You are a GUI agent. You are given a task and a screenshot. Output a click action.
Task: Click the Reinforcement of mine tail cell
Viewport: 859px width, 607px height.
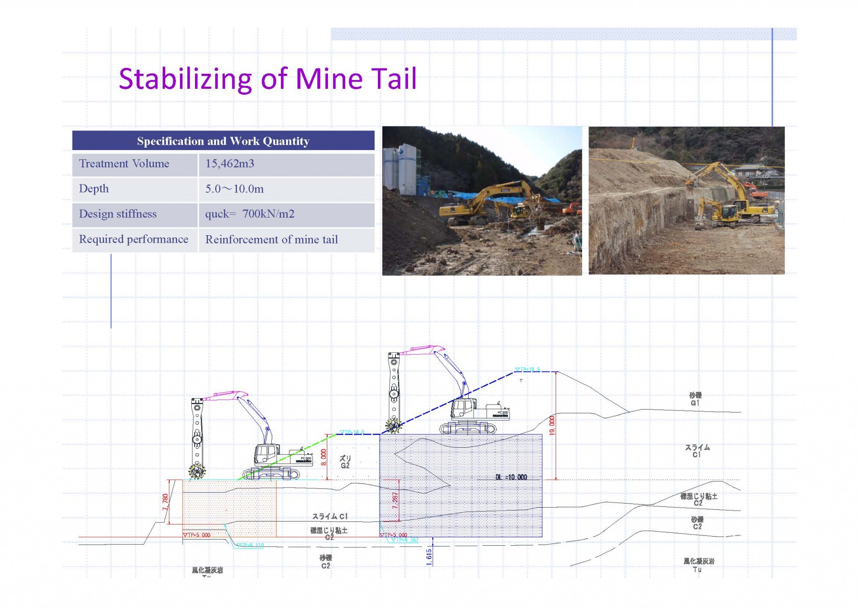point(286,240)
